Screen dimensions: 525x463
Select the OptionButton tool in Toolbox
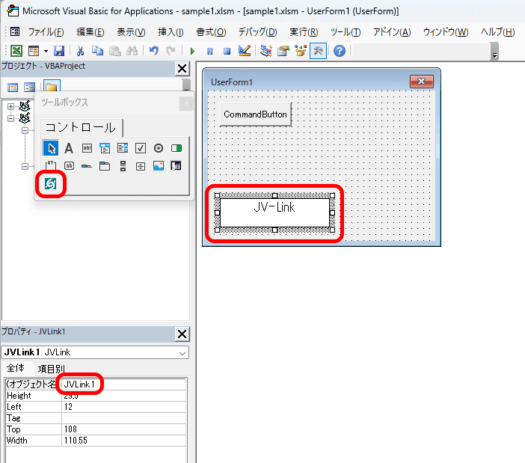pyautogui.click(x=159, y=148)
